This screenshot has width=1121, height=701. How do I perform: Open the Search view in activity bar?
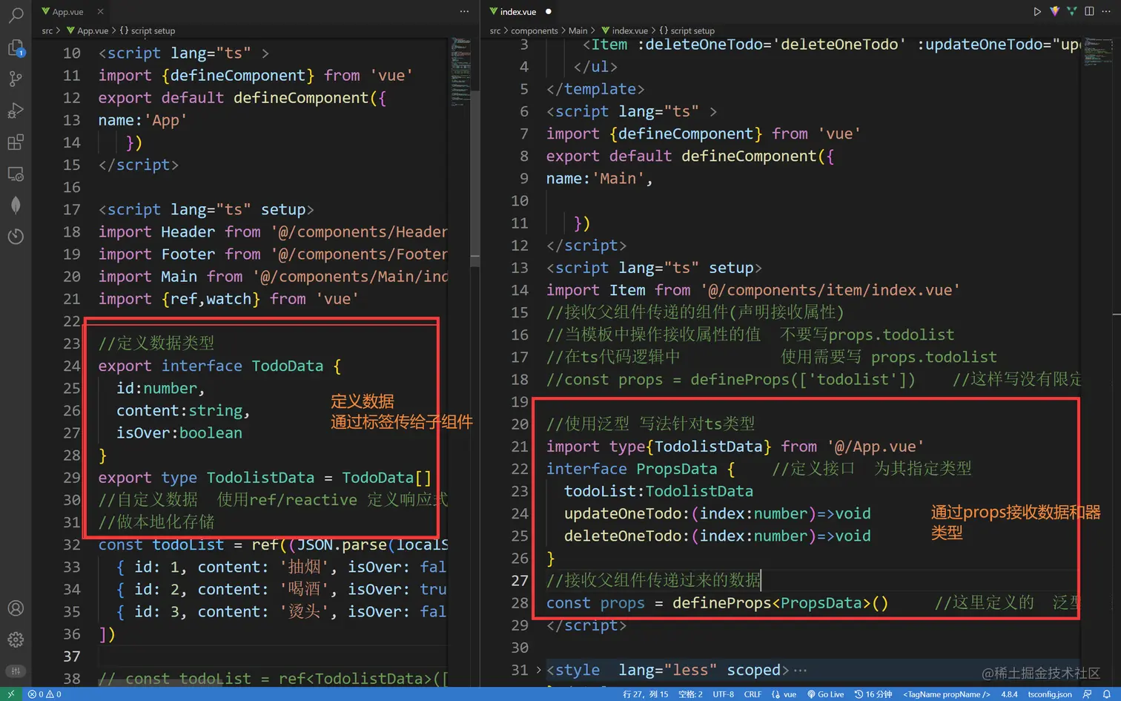click(x=16, y=15)
